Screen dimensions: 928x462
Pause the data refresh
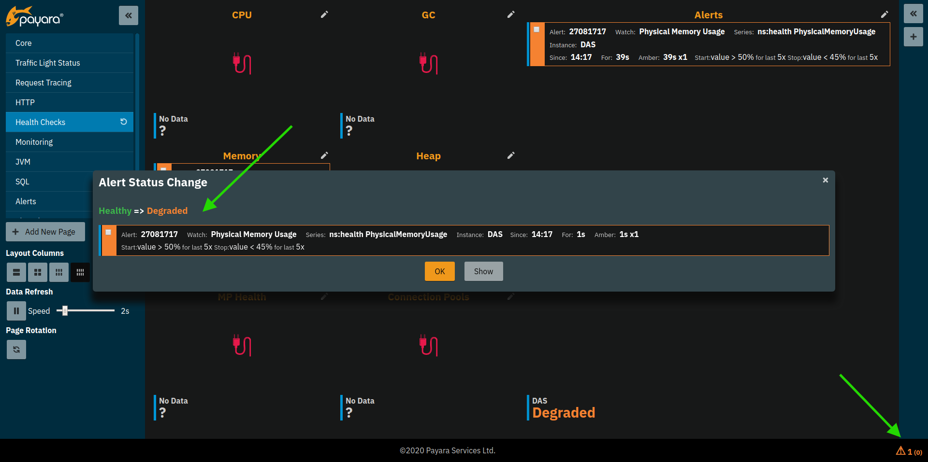[x=16, y=311]
